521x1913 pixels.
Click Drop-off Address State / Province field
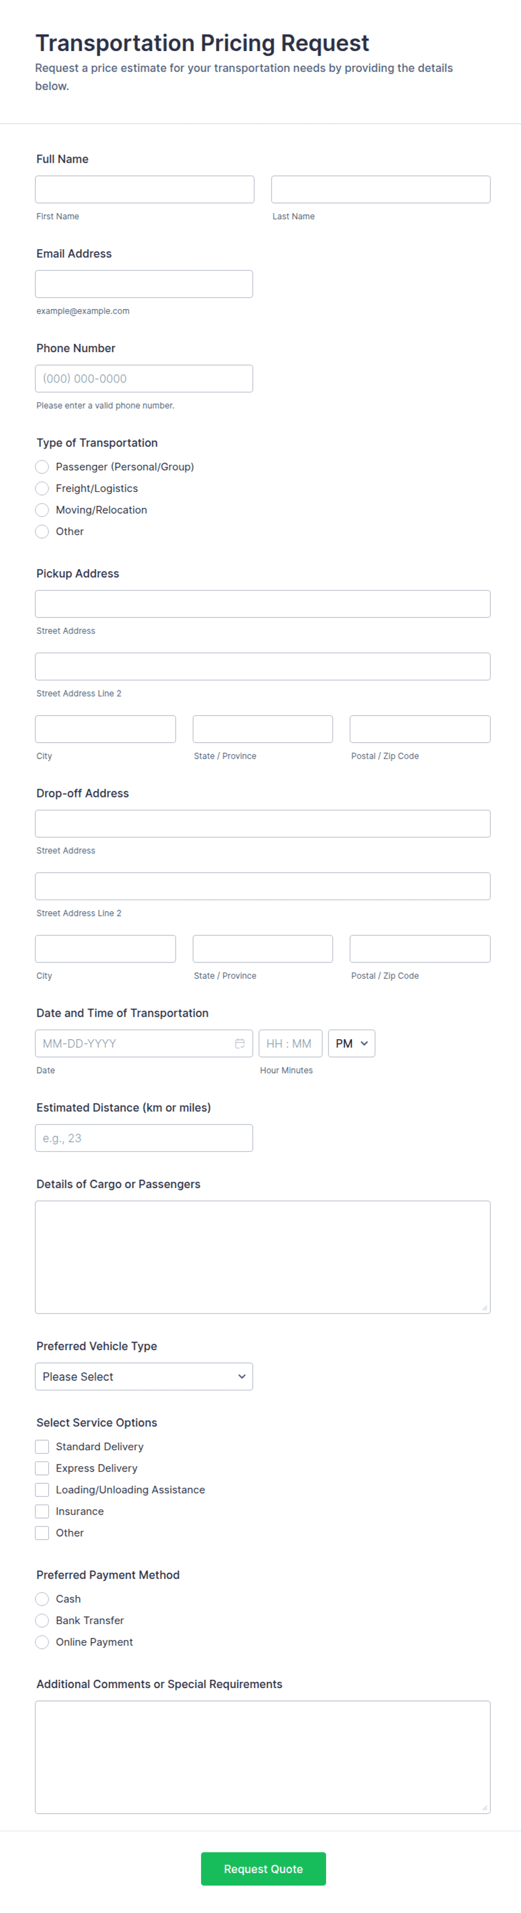(x=263, y=949)
